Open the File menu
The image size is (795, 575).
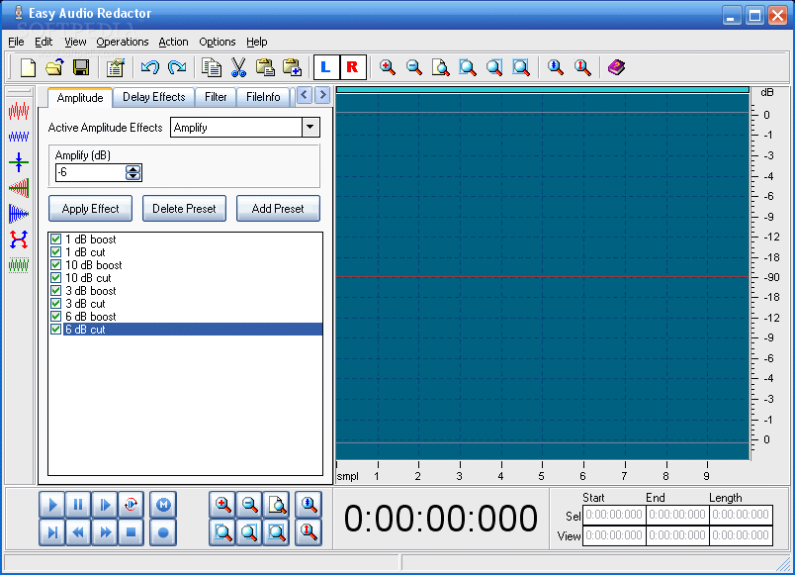[x=16, y=42]
